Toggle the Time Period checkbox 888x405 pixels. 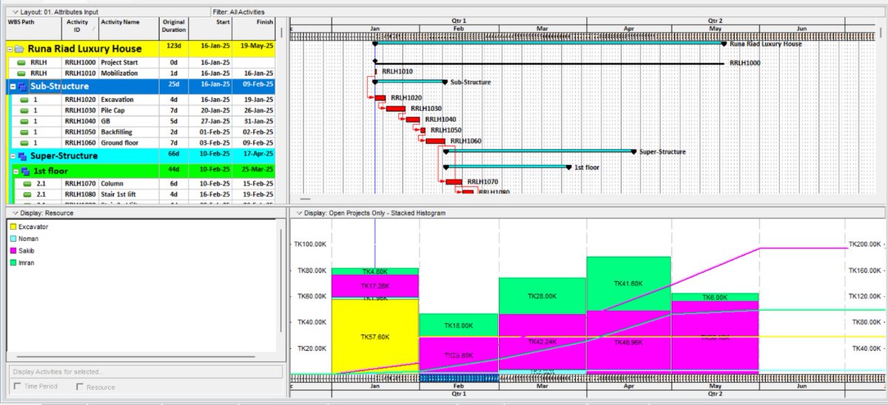click(18, 387)
